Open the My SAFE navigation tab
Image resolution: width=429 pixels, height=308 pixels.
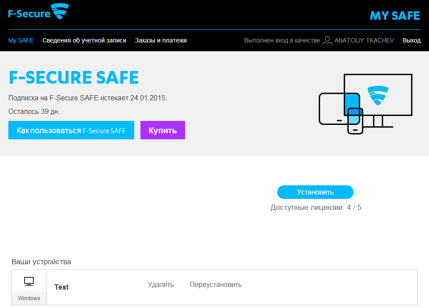pyautogui.click(x=21, y=40)
